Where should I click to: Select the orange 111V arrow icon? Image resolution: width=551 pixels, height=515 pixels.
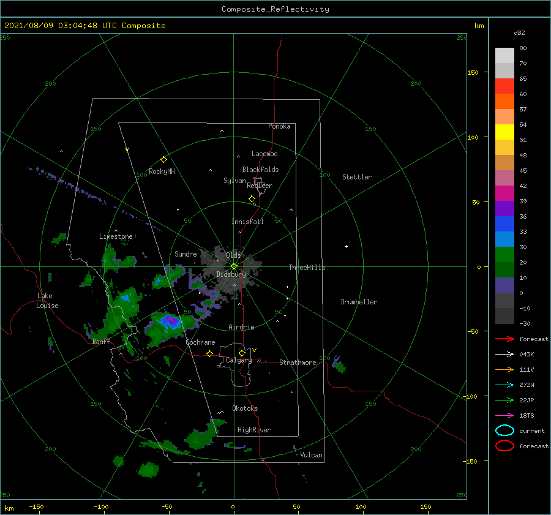click(x=504, y=369)
